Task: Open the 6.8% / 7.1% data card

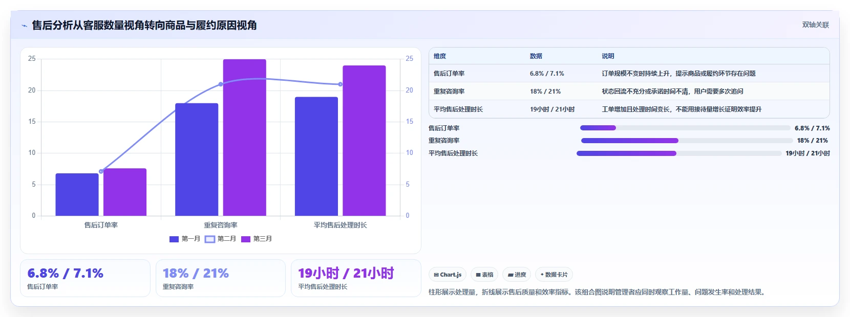Action: [x=85, y=278]
